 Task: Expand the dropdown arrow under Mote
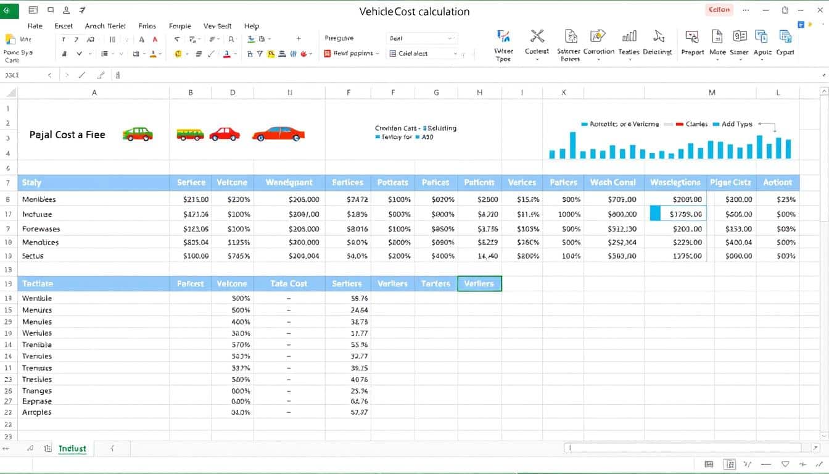(x=717, y=60)
